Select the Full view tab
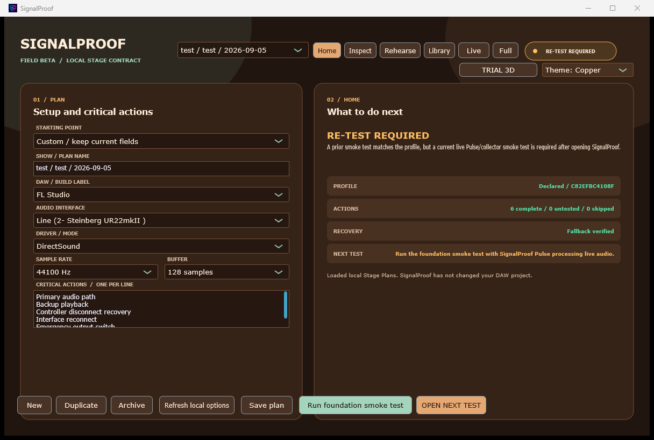 pos(506,51)
